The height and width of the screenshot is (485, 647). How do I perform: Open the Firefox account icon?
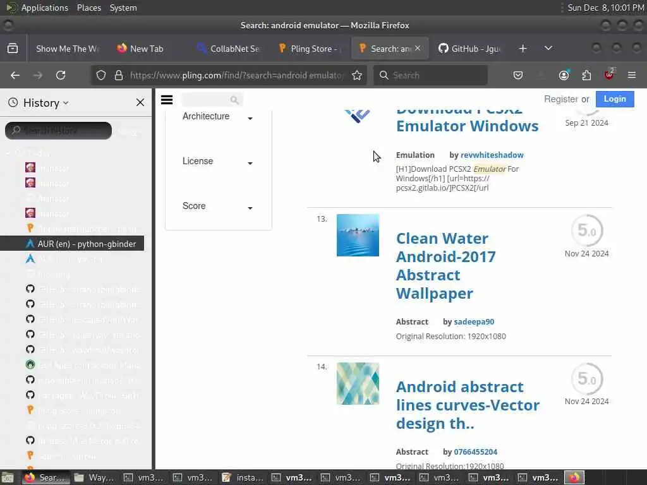[x=564, y=75]
